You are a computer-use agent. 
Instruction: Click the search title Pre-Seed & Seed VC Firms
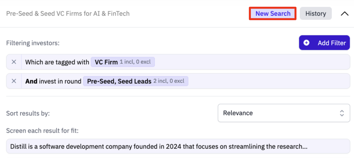(x=68, y=14)
